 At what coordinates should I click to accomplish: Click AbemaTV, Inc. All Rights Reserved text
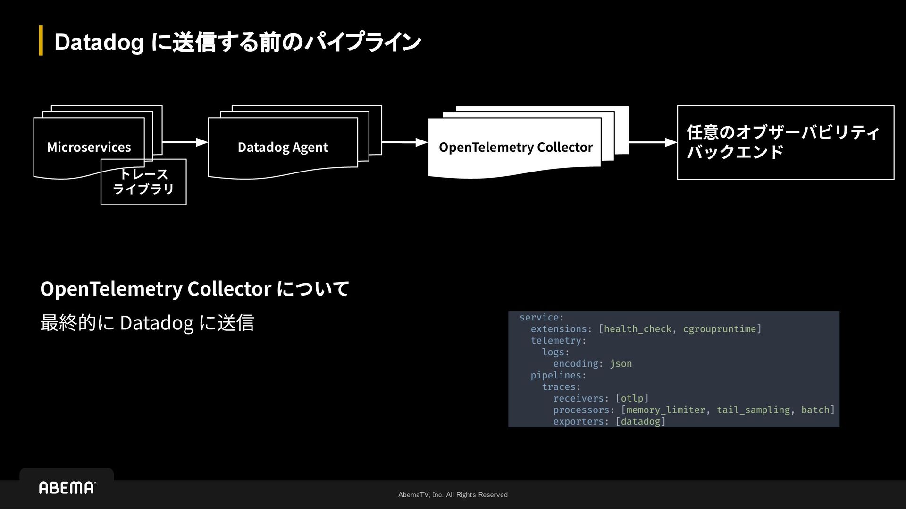[453, 494]
